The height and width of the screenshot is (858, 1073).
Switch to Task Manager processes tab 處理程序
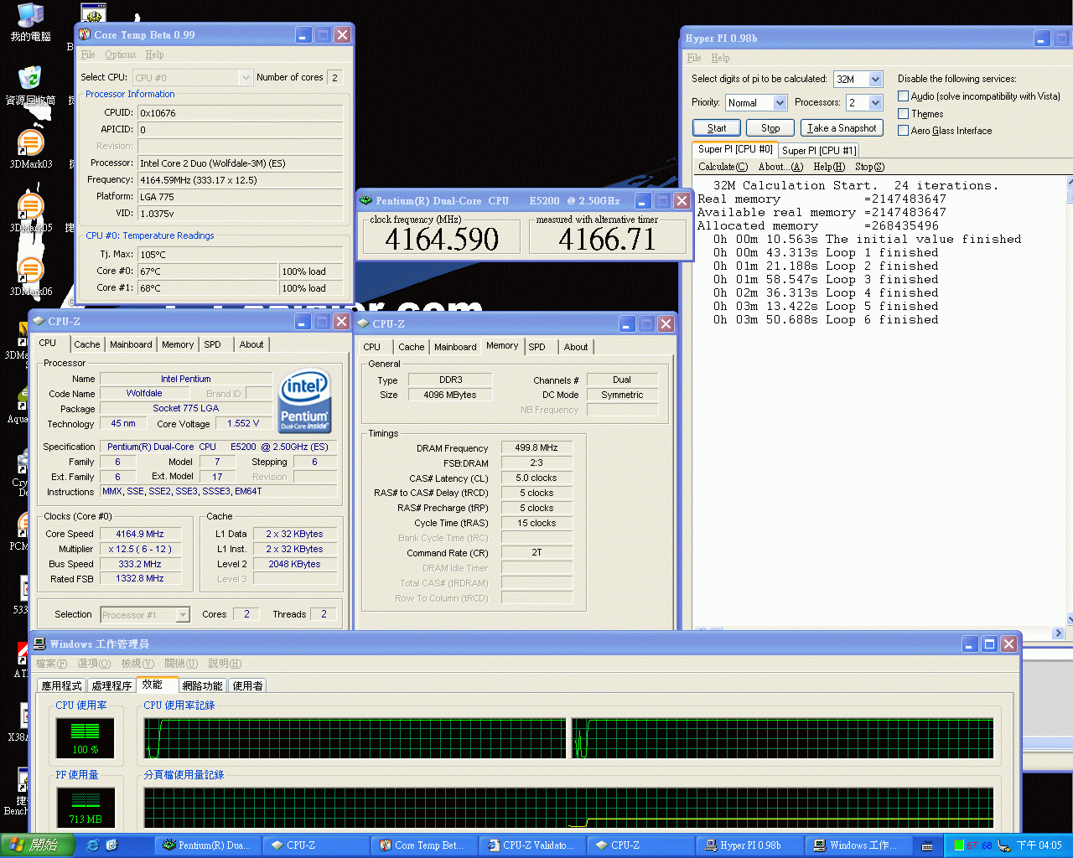(x=111, y=685)
